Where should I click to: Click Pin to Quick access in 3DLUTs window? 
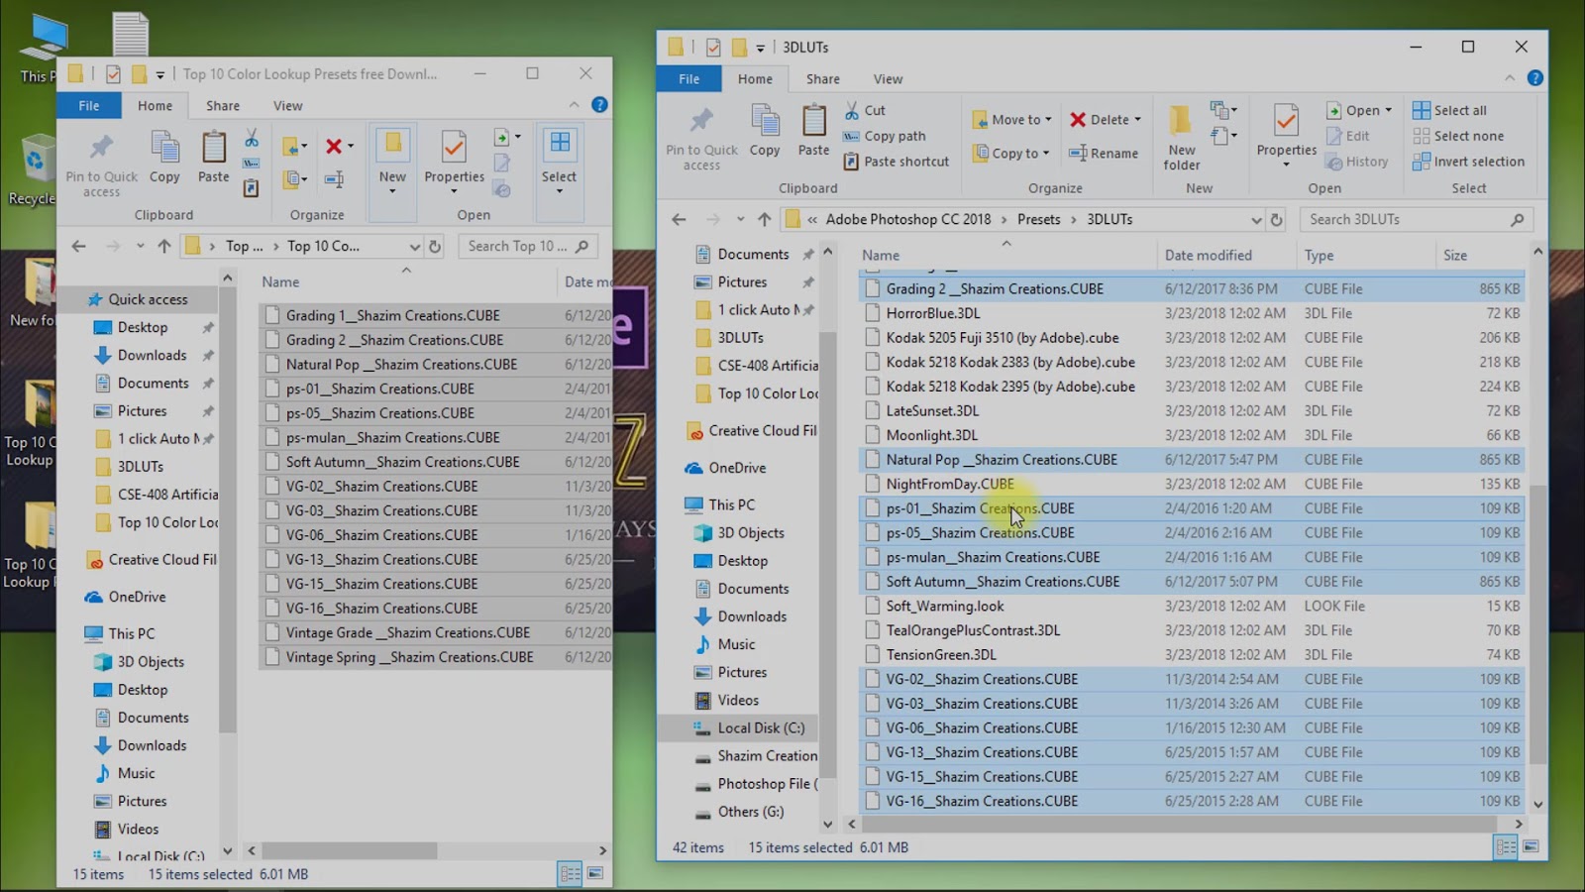tap(701, 137)
